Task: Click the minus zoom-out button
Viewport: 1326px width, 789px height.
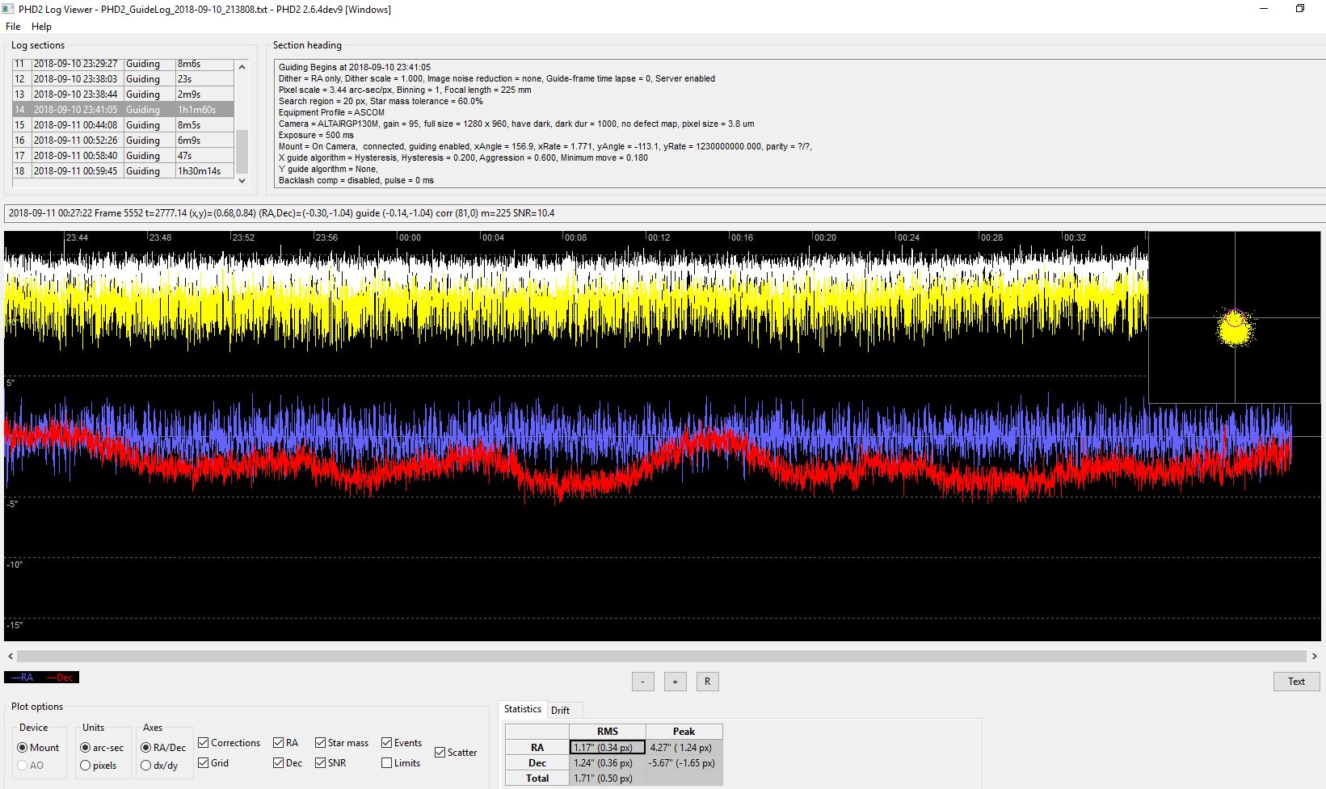Action: click(x=642, y=682)
